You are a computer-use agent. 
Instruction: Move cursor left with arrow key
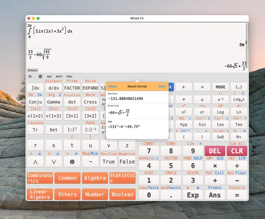184,87
